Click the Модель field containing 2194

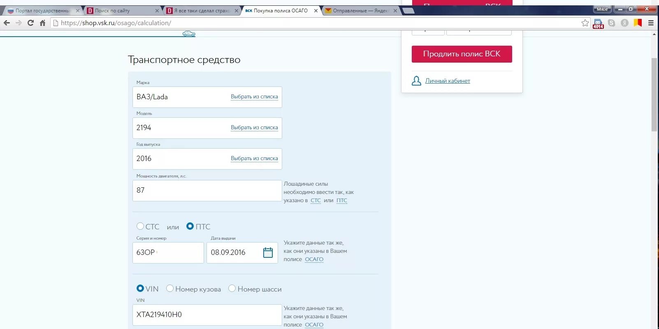pos(207,128)
